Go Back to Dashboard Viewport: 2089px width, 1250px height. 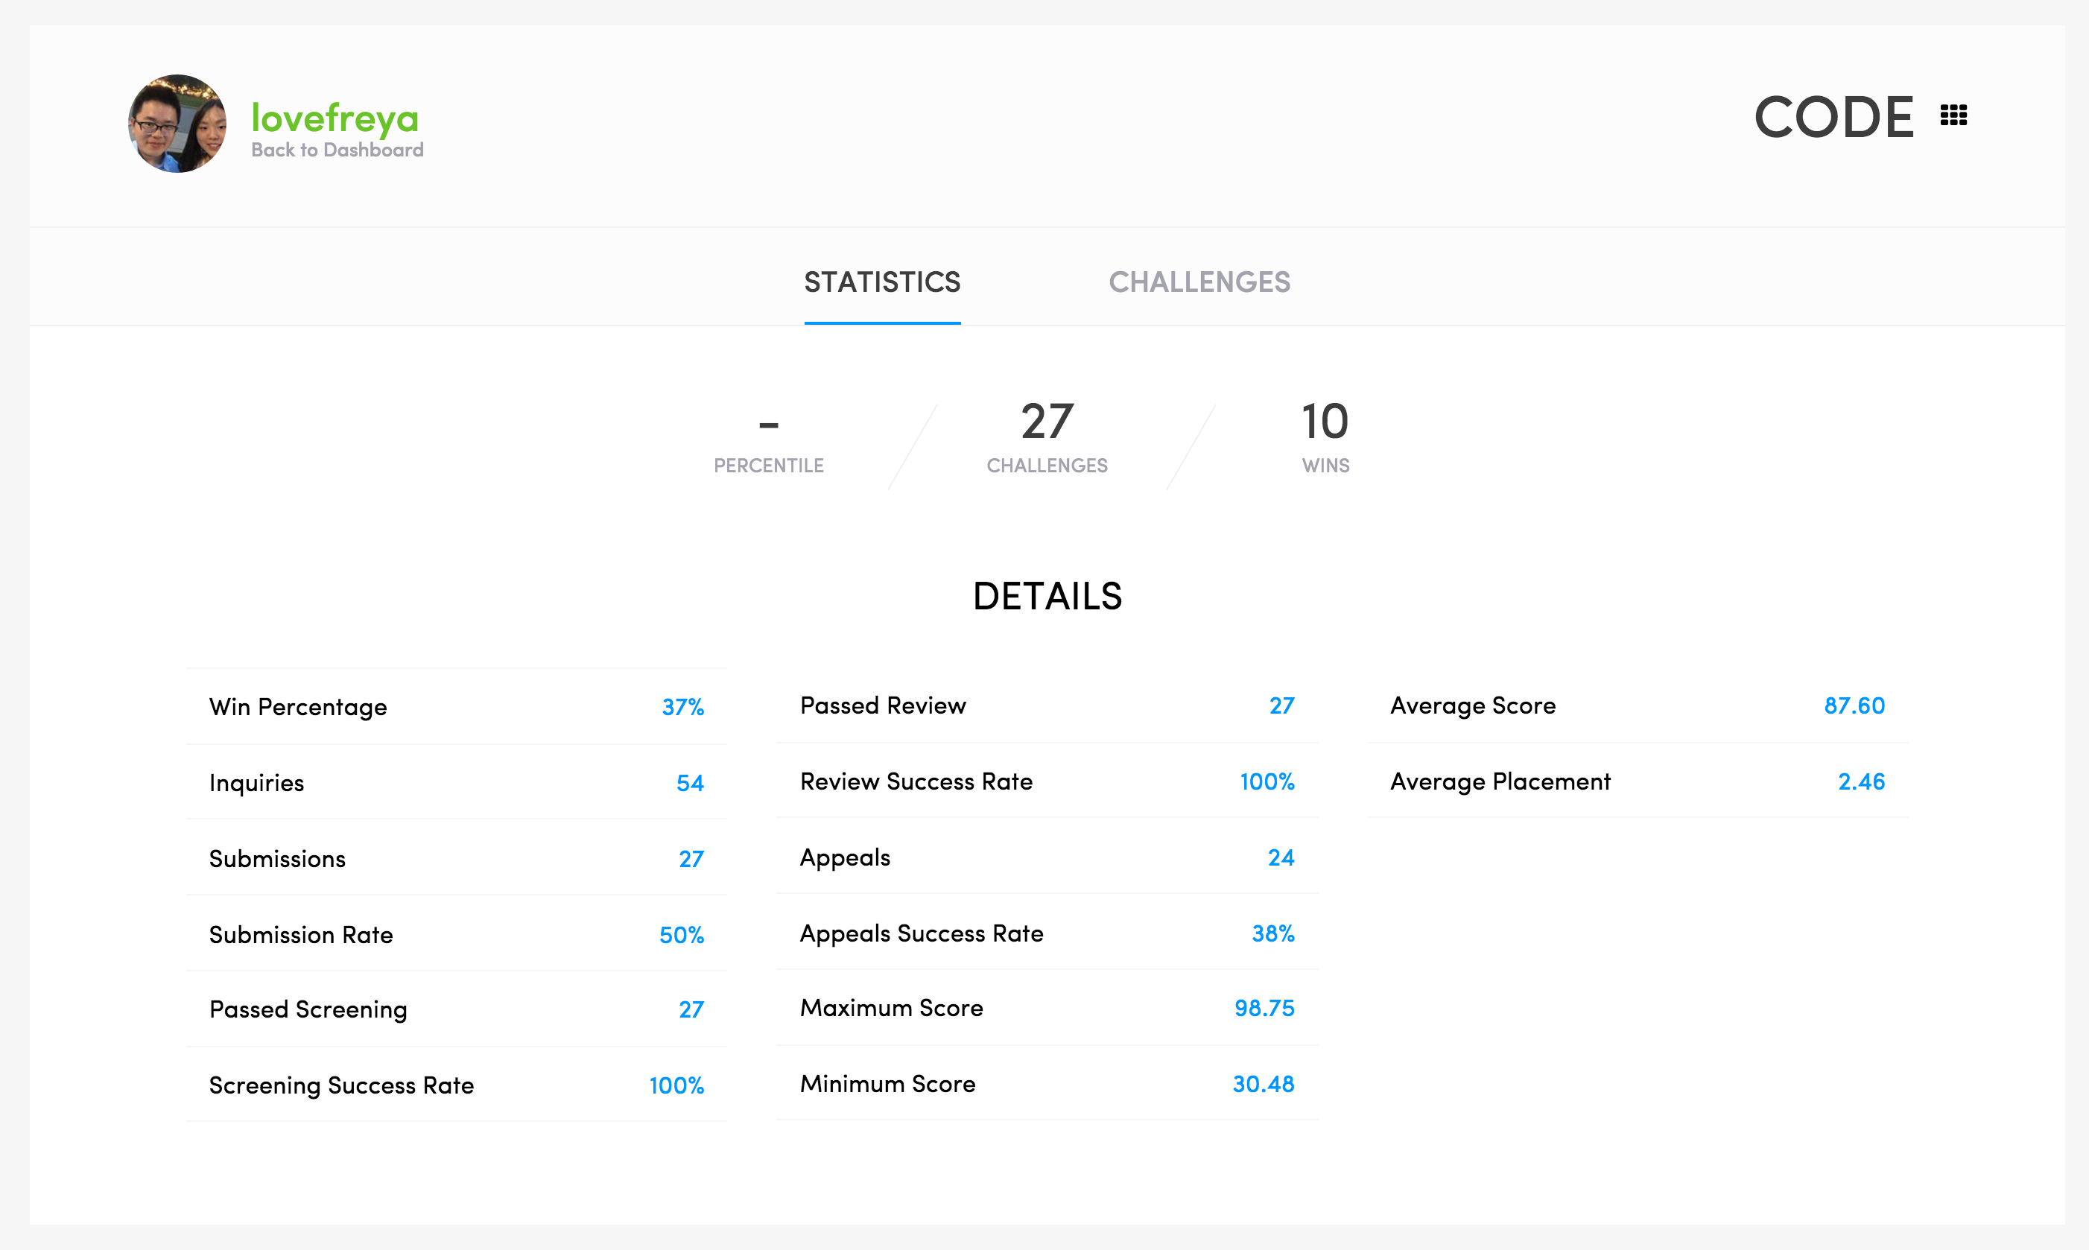point(337,150)
